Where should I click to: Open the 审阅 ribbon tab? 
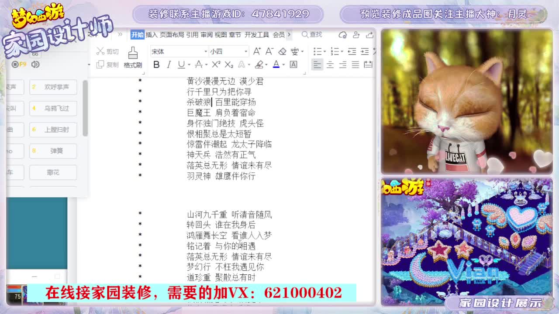207,34
